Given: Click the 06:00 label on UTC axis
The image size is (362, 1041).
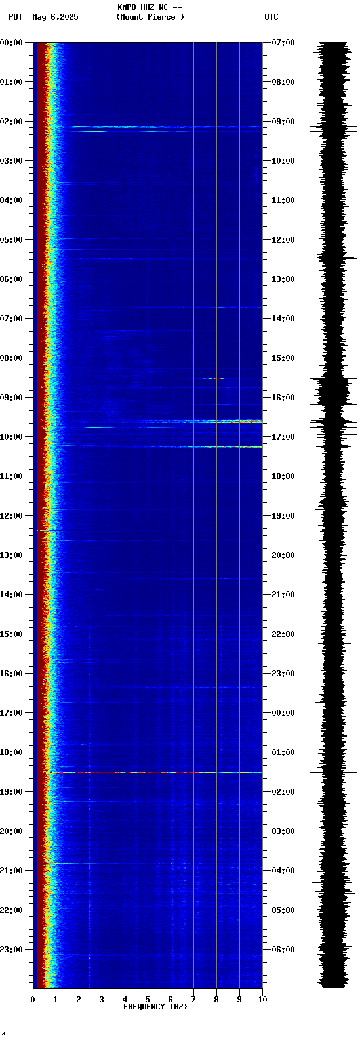Looking at the screenshot, I should [283, 950].
